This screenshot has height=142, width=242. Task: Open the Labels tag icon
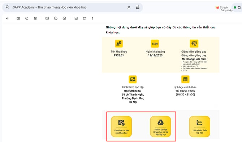(x=85, y=18)
